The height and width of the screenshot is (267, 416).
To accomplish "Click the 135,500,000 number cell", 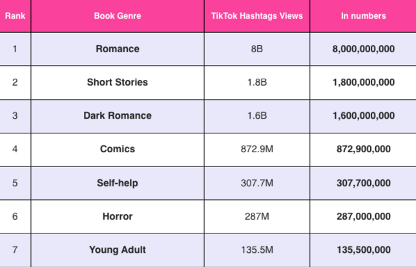I will coord(363,250).
